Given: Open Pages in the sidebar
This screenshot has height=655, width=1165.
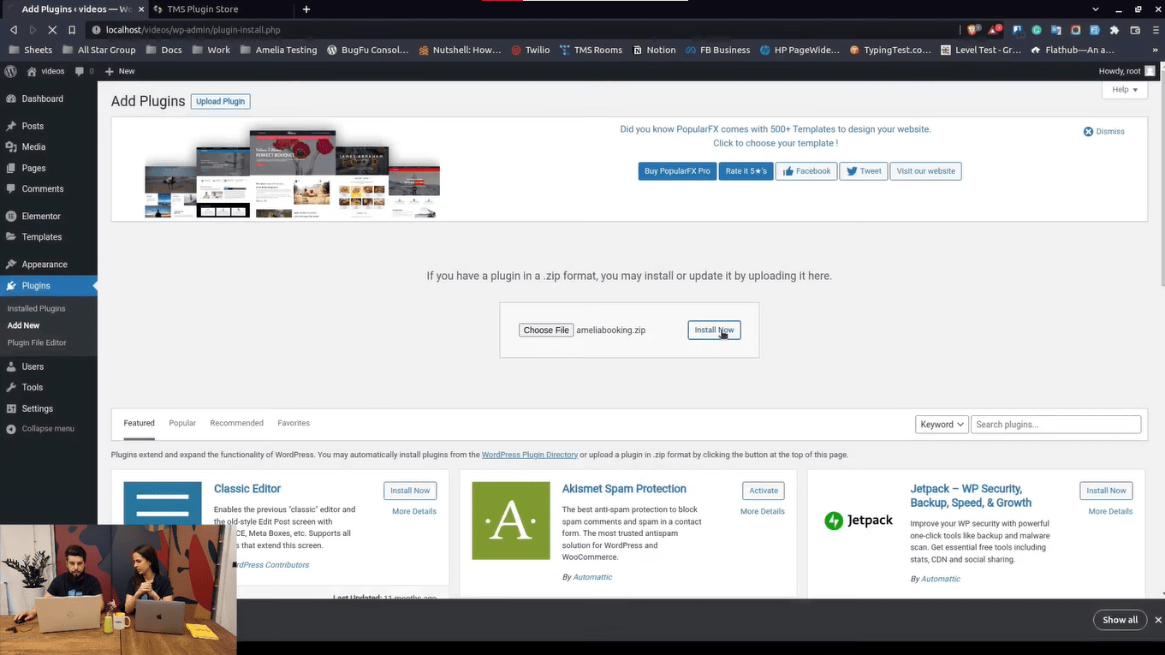Looking at the screenshot, I should (33, 168).
